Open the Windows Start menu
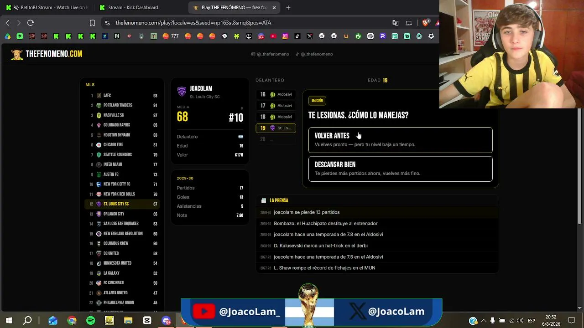 click(x=9, y=321)
